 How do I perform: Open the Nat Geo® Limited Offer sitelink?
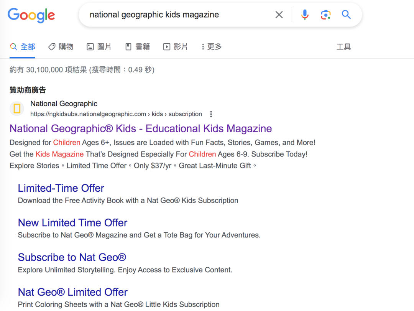[x=72, y=292]
